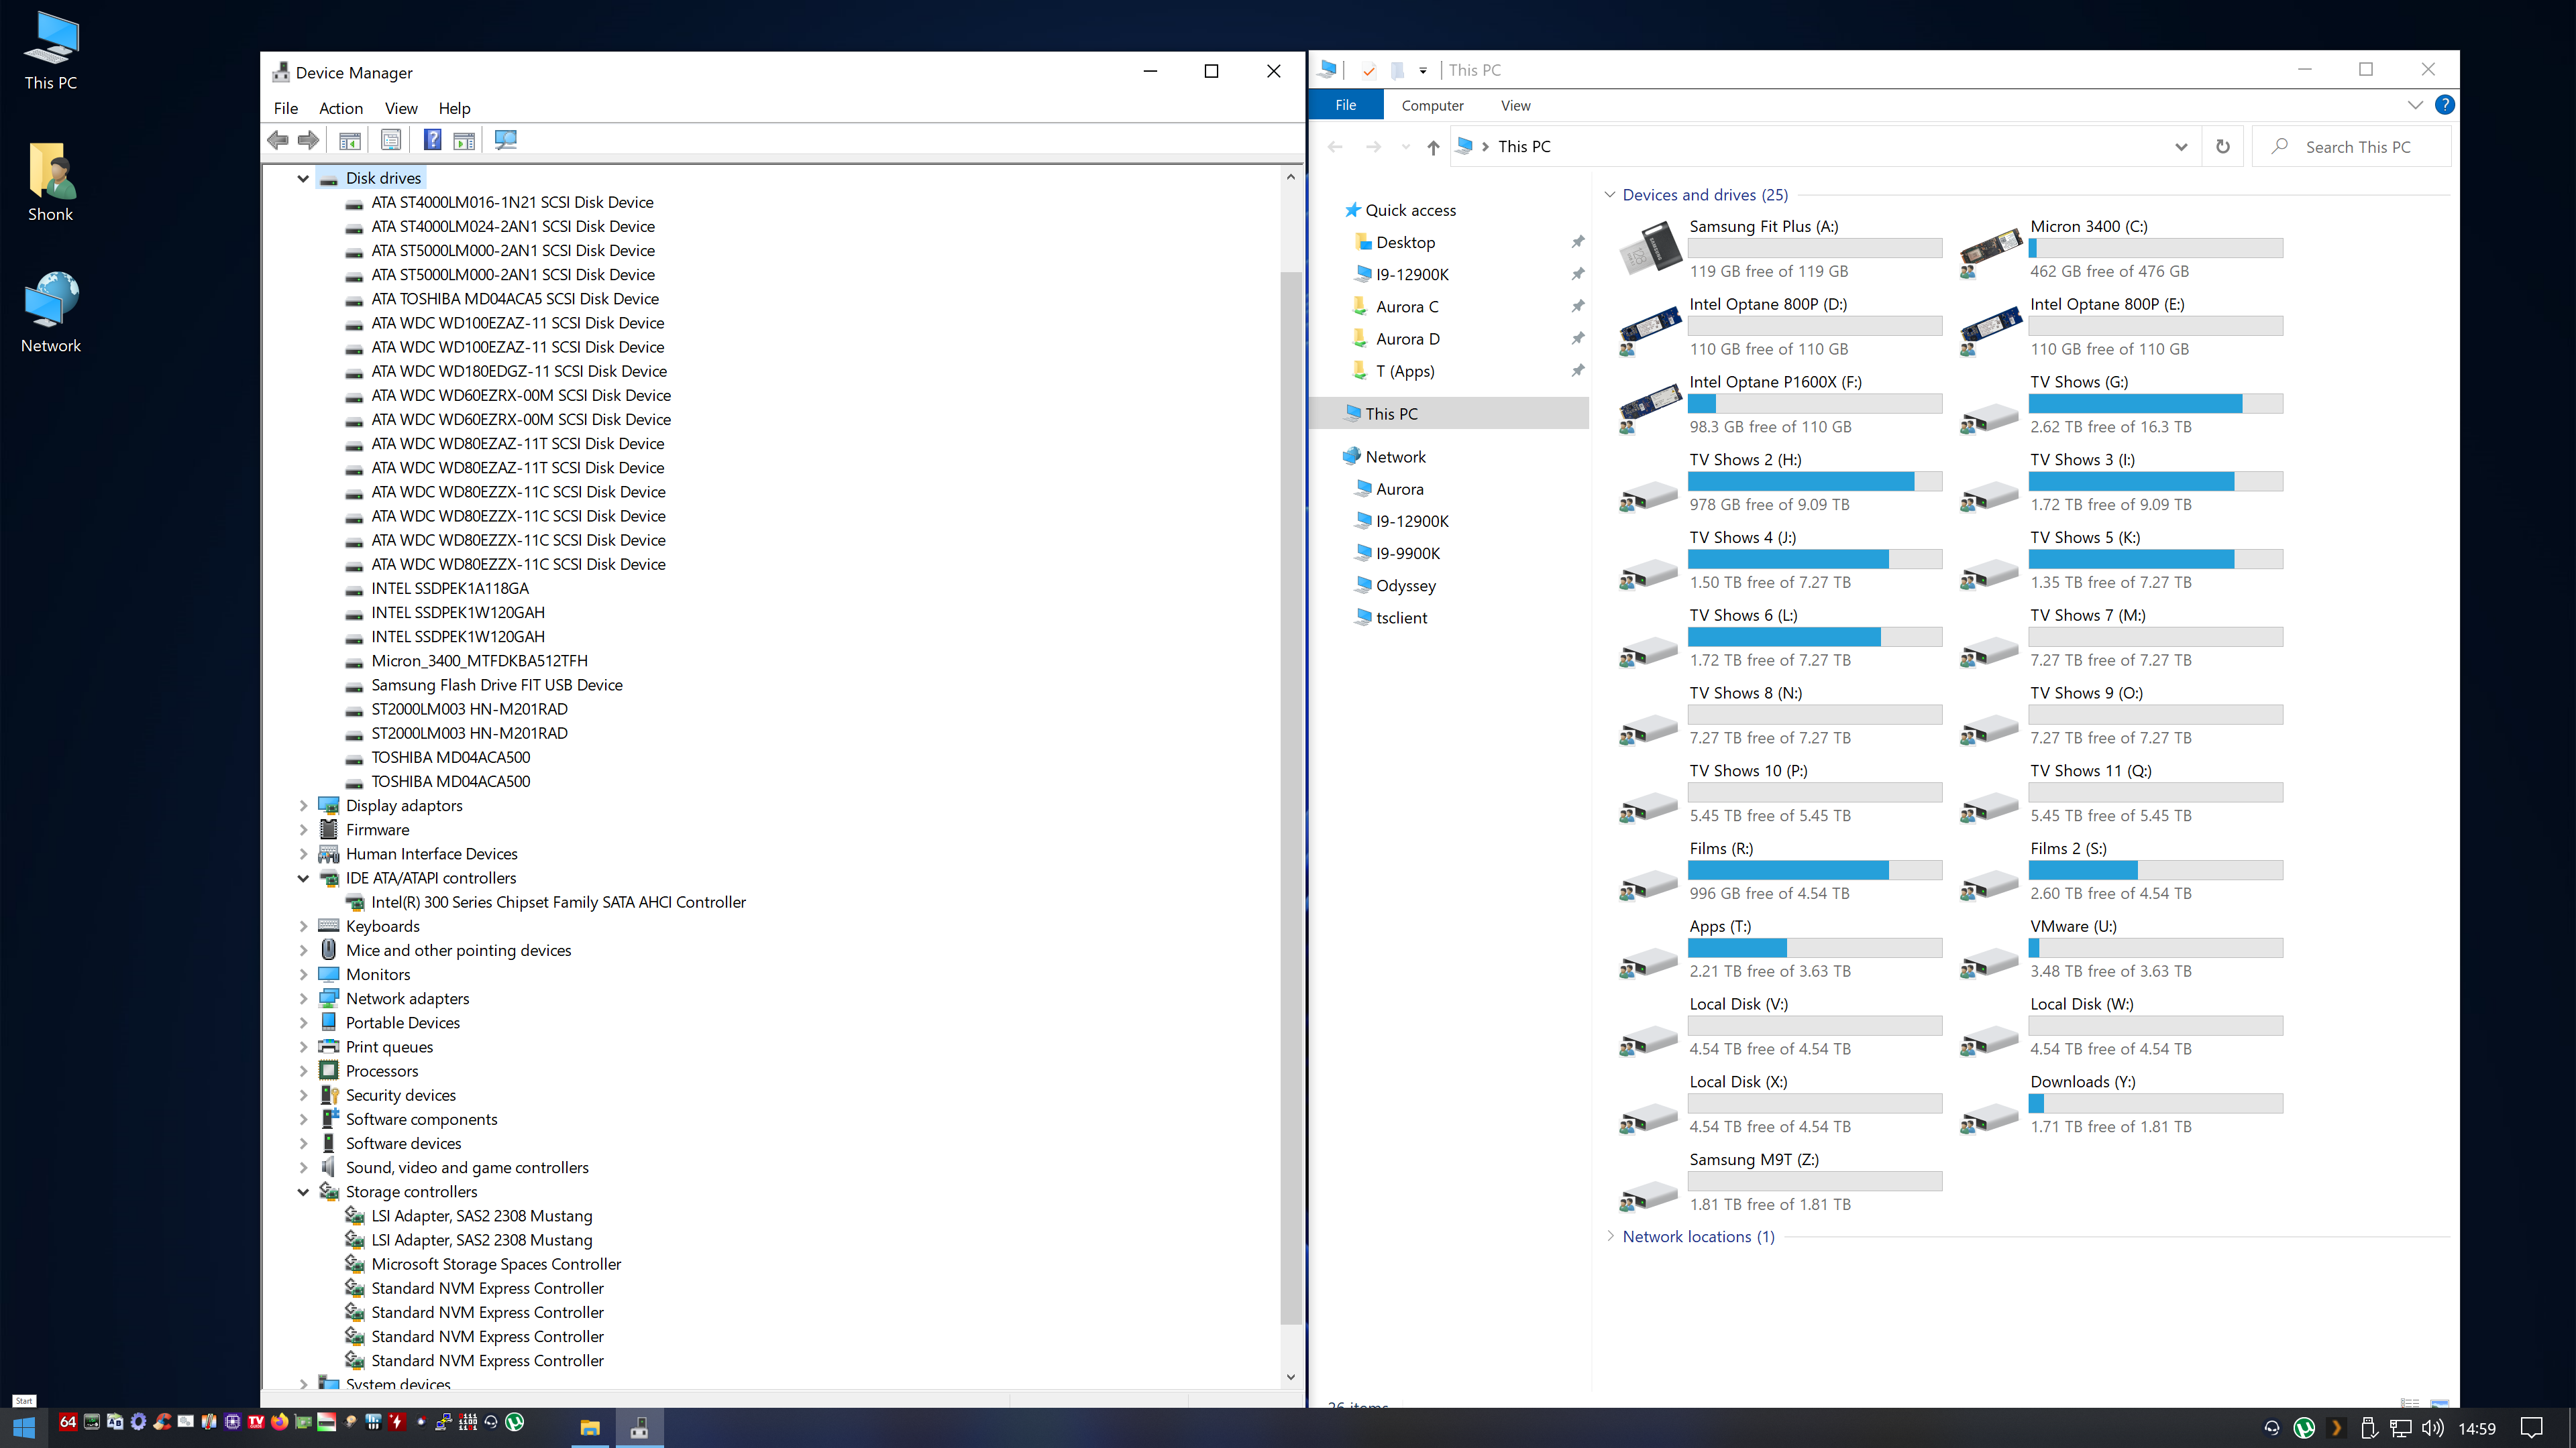Click Properties icon in Explorer quick access toolbar

(1369, 70)
